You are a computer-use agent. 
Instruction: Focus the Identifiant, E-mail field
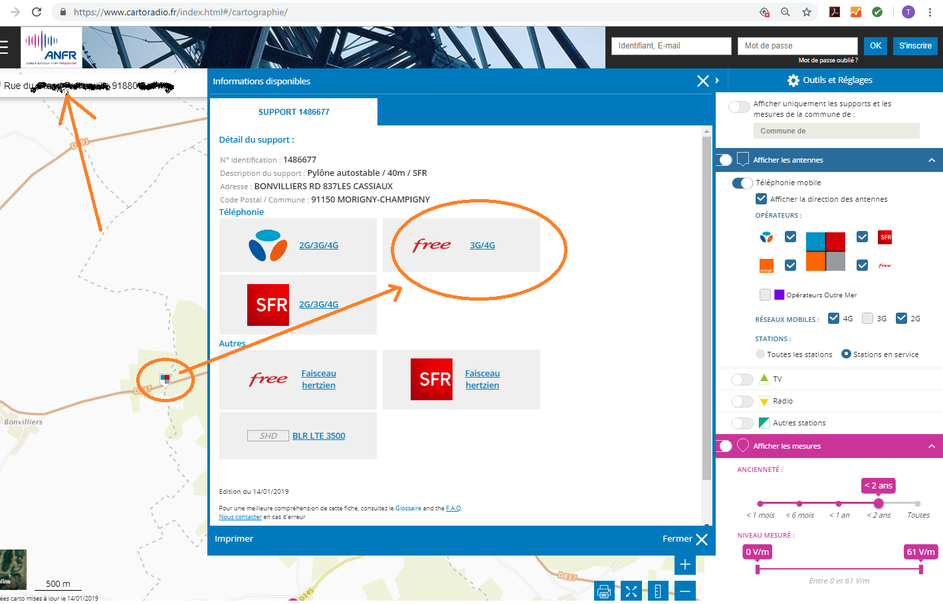(x=671, y=46)
